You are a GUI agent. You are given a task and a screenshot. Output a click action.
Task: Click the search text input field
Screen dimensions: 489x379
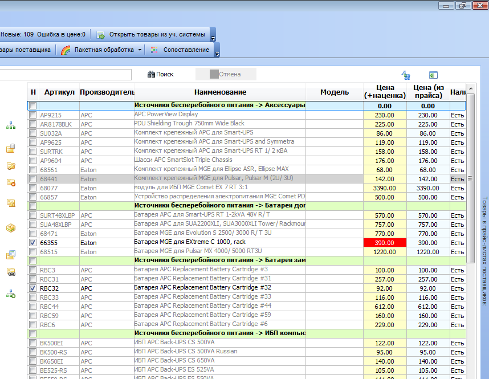click(66, 75)
